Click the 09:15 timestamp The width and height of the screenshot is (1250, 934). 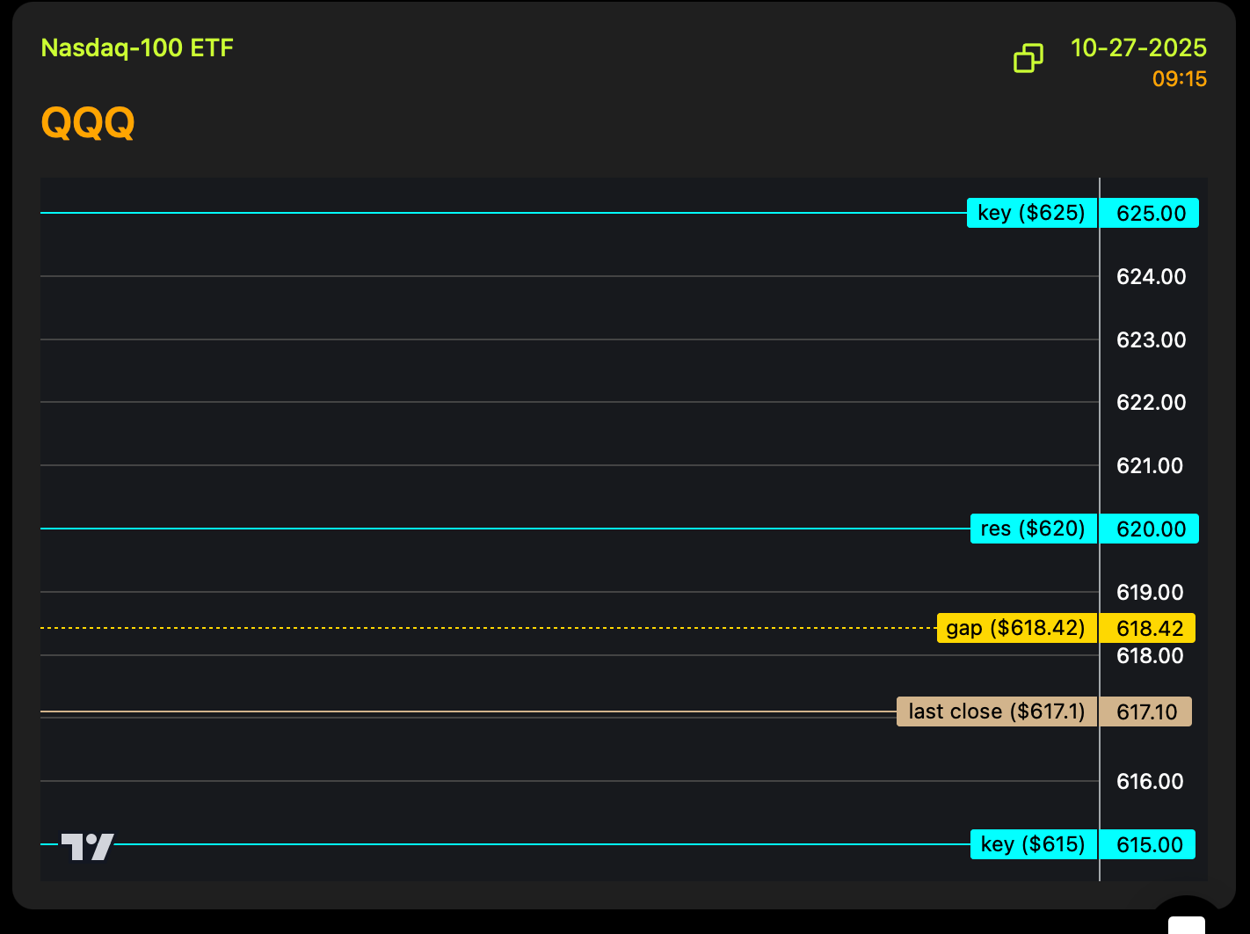[x=1179, y=79]
